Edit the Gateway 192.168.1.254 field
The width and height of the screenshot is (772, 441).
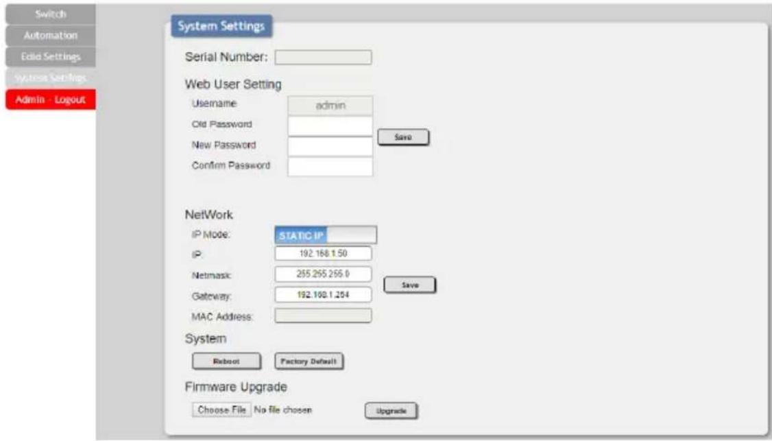[323, 295]
